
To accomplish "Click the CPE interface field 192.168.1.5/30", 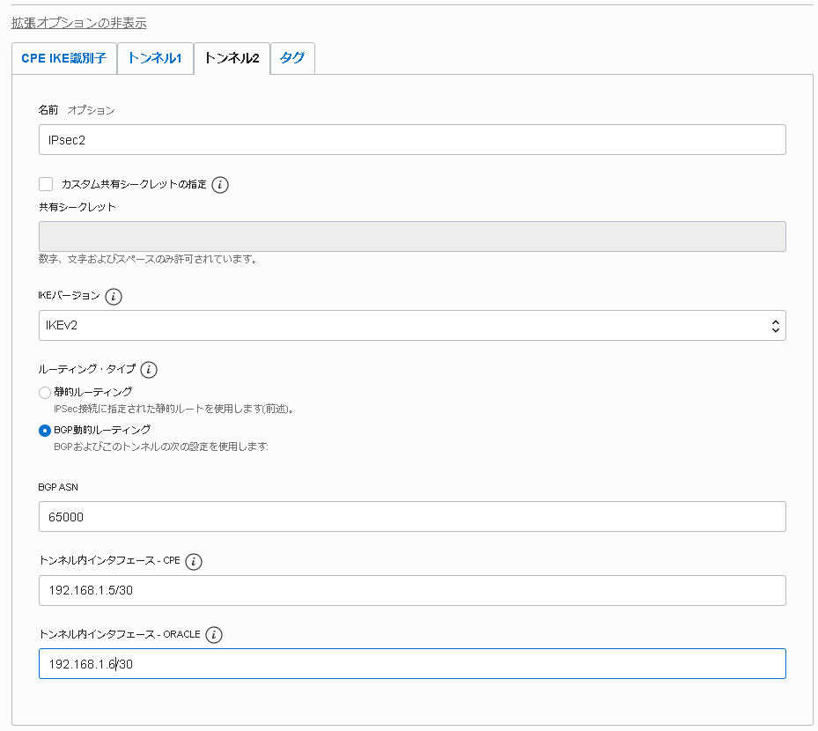I will coord(412,591).
